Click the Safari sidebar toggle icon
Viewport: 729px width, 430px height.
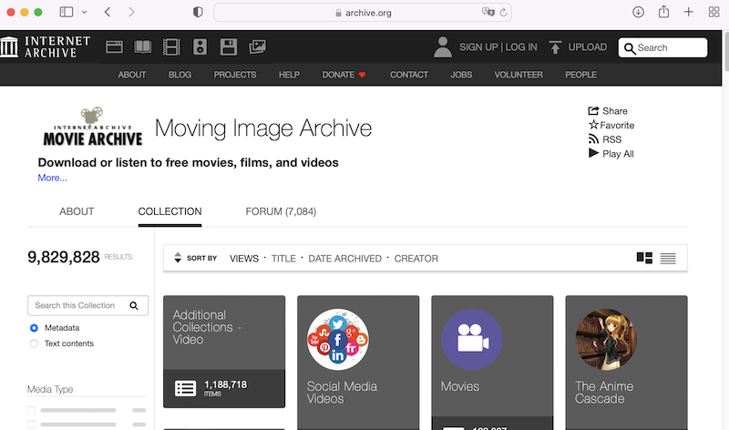click(x=67, y=12)
